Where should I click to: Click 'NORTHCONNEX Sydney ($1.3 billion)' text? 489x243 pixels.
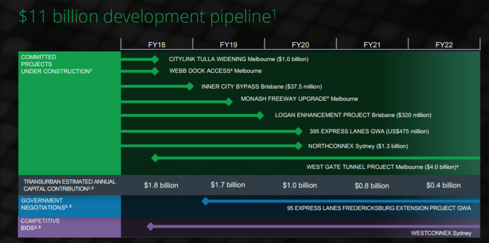pyautogui.click(x=358, y=146)
